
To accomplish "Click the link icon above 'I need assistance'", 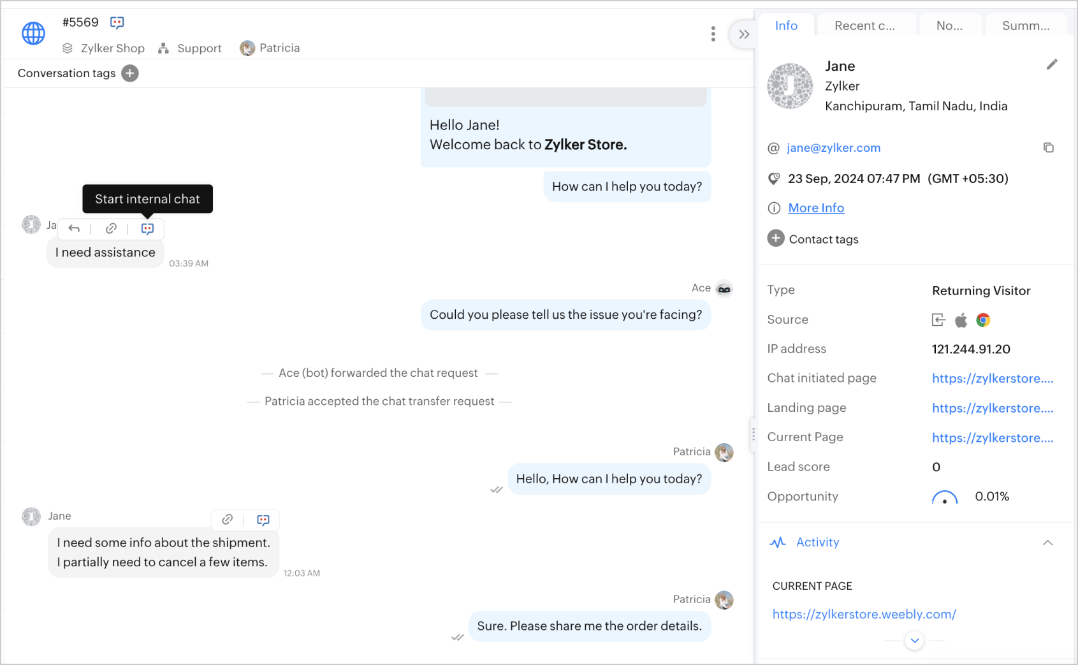I will pyautogui.click(x=111, y=228).
